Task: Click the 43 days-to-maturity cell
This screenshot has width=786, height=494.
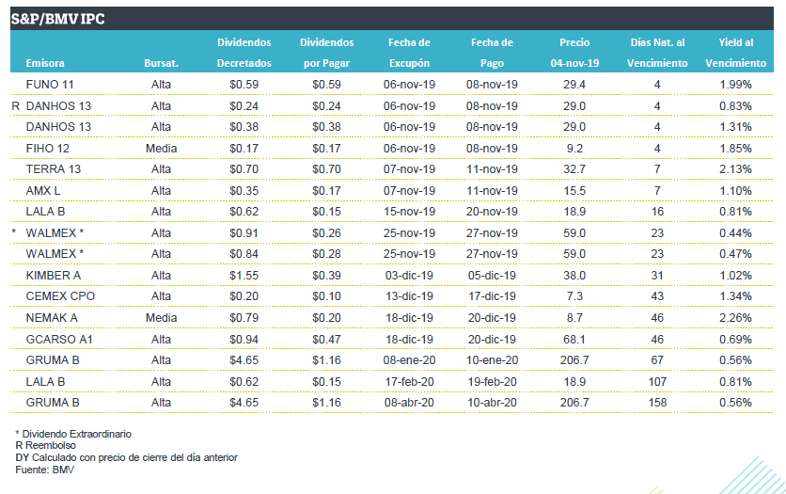Action: point(657,295)
